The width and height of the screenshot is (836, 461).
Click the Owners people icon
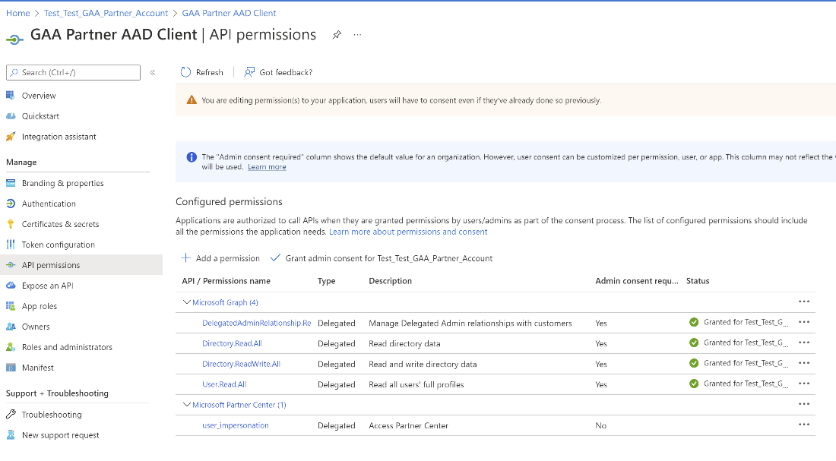pos(11,327)
